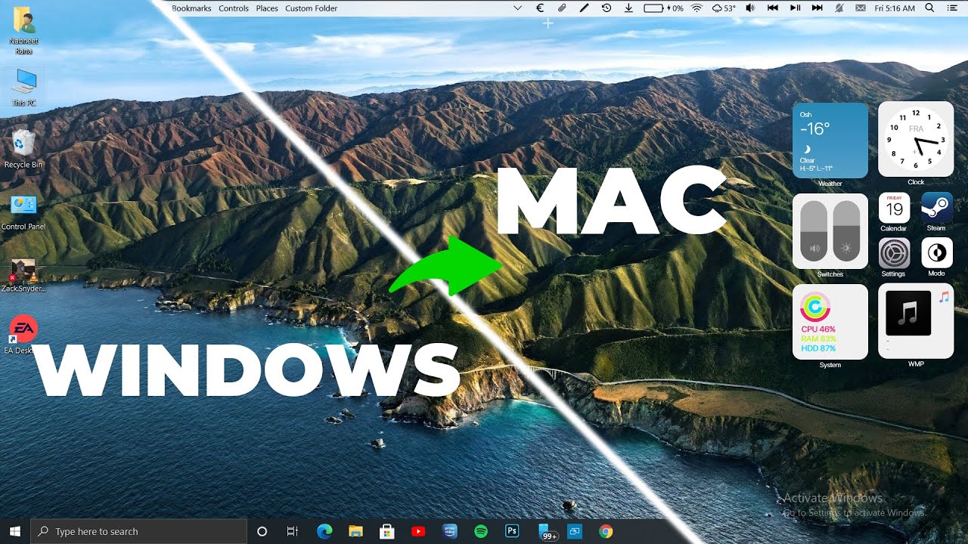Open Task View from the taskbar
Image resolution: width=968 pixels, height=544 pixels.
[293, 531]
